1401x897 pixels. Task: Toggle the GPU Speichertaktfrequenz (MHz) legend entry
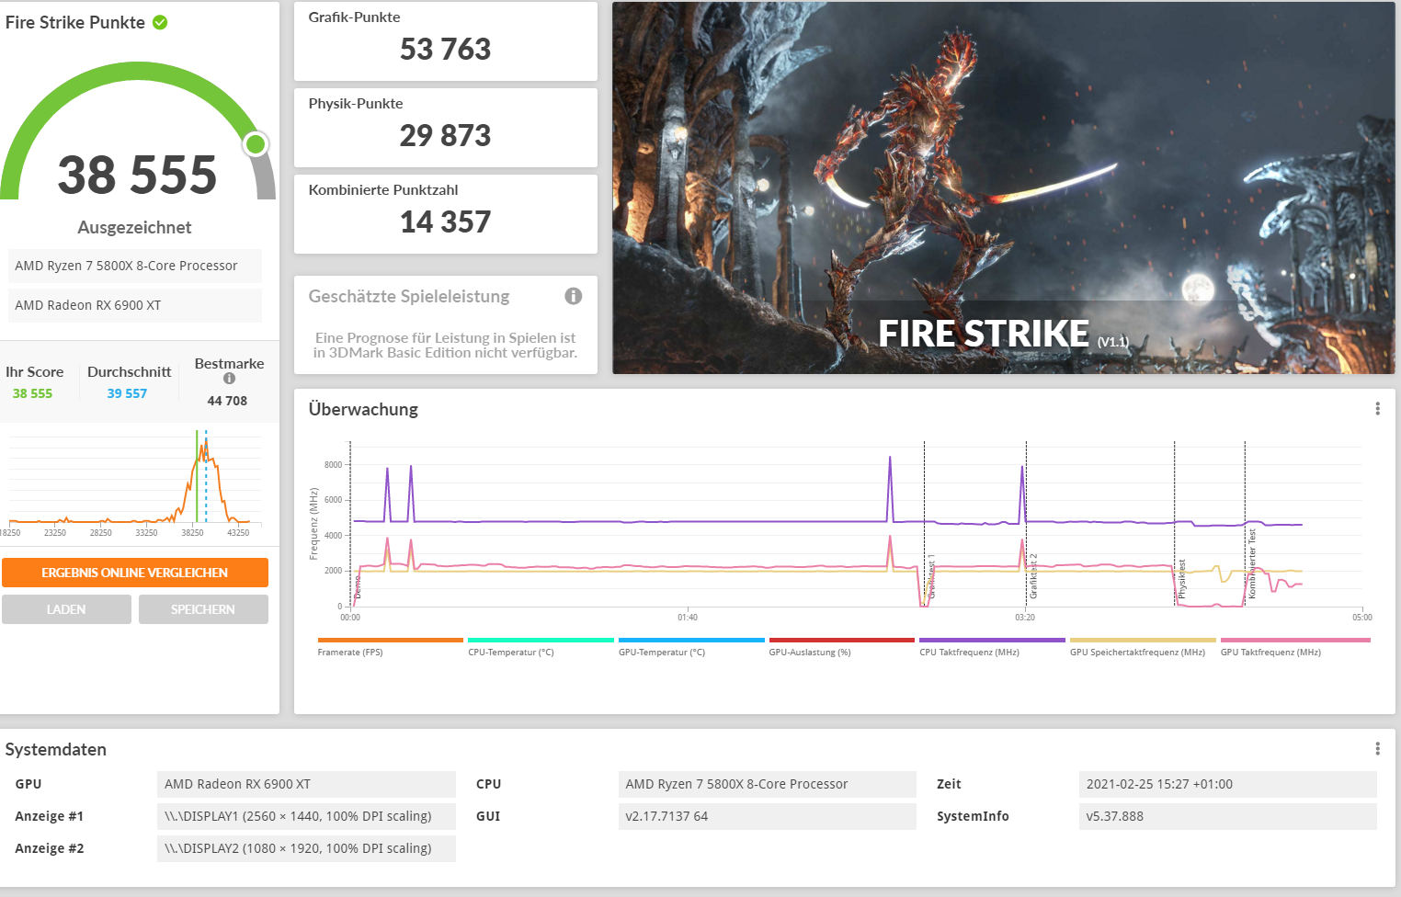(1143, 647)
